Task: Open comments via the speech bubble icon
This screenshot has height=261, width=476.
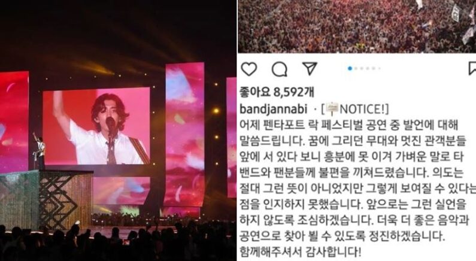Action: [x=279, y=69]
